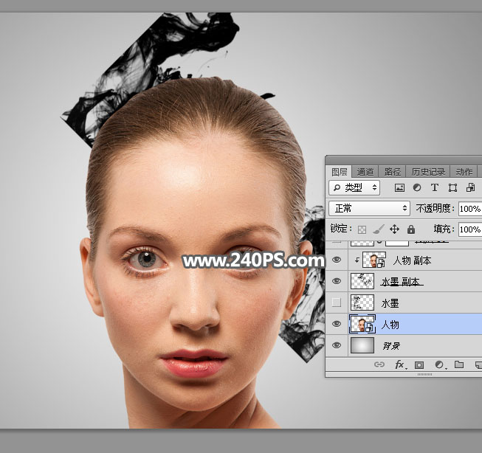Click the 填充 label
This screenshot has height=453, width=482.
[444, 229]
